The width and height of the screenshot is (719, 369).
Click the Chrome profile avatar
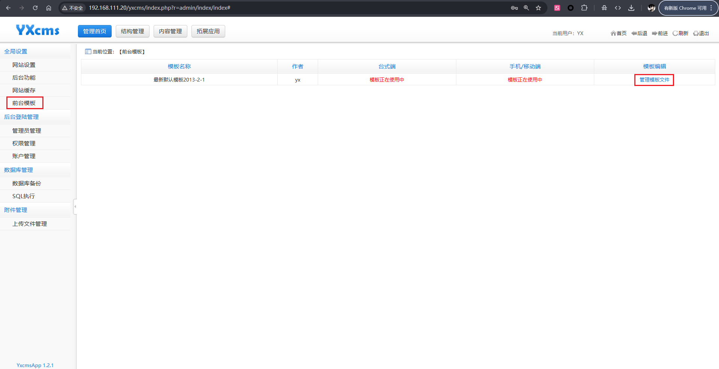click(652, 8)
